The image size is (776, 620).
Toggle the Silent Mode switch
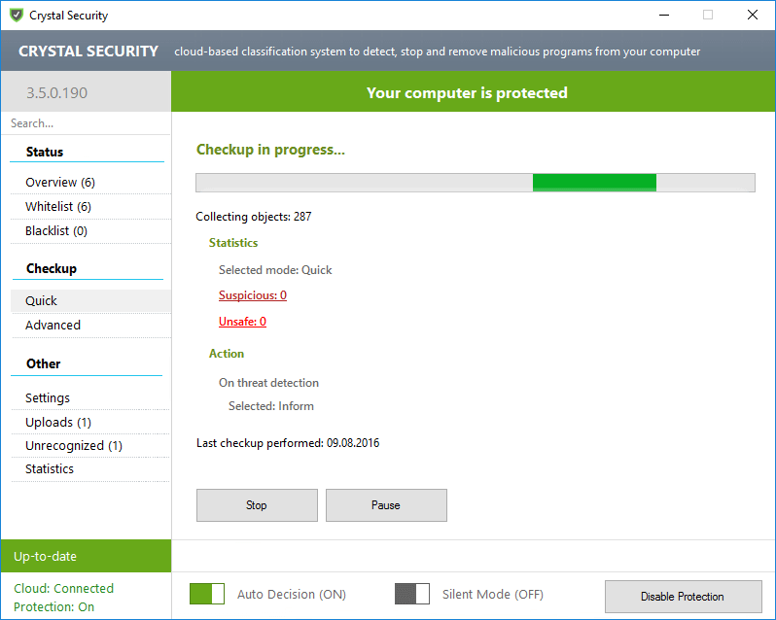(x=412, y=594)
